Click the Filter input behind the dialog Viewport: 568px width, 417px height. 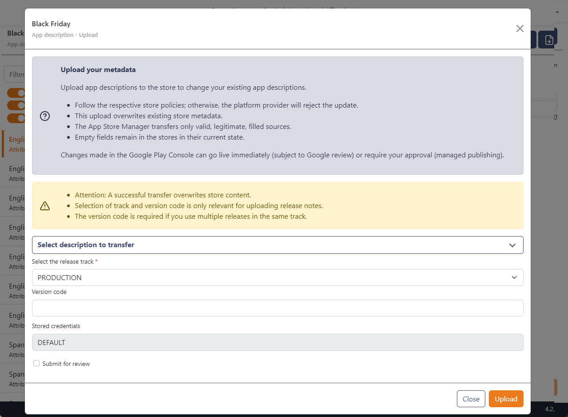(16, 74)
